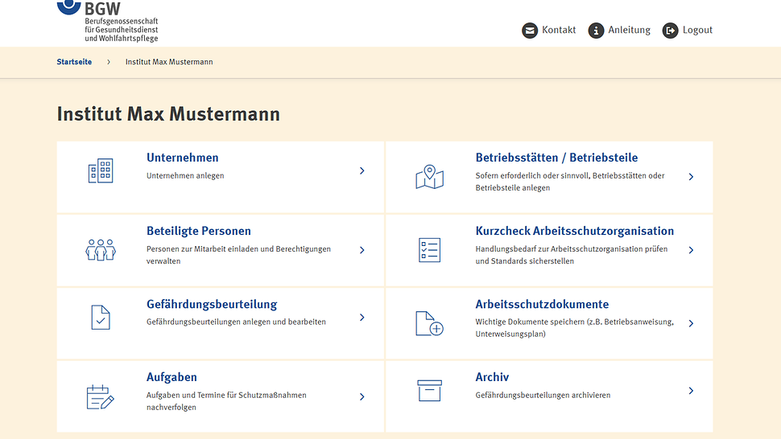Viewport: 781px width, 439px height.
Task: Open Anleitung in the top navigation
Action: [619, 31]
